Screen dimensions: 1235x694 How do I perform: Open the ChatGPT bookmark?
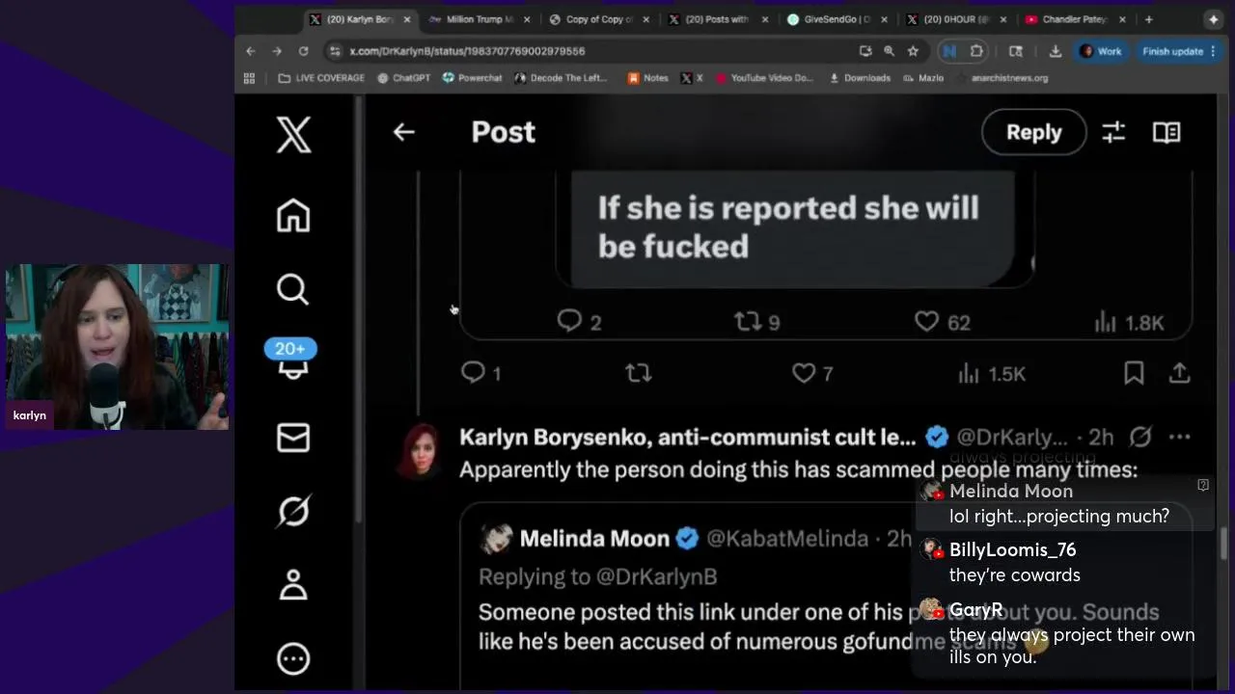[404, 78]
